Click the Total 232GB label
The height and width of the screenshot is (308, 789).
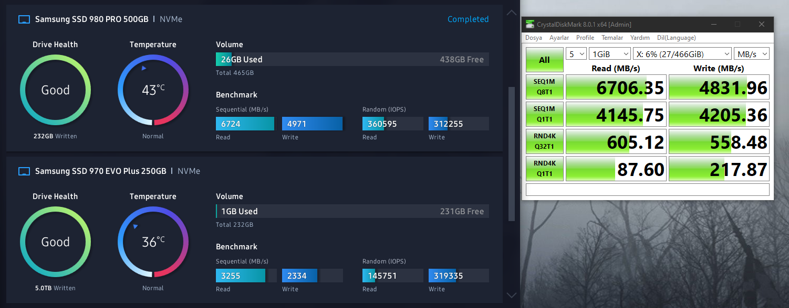(x=235, y=225)
